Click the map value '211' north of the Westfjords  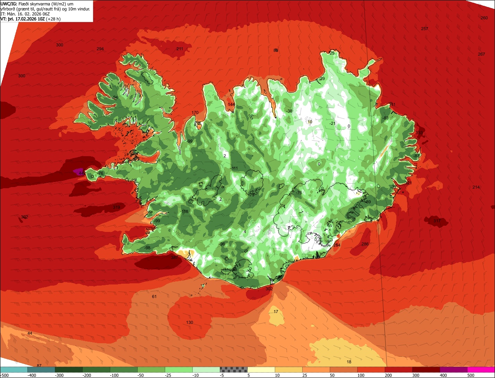point(179,49)
